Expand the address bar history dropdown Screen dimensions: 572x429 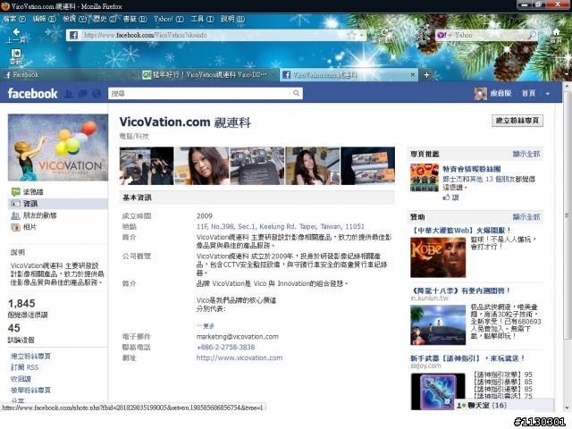coord(361,36)
